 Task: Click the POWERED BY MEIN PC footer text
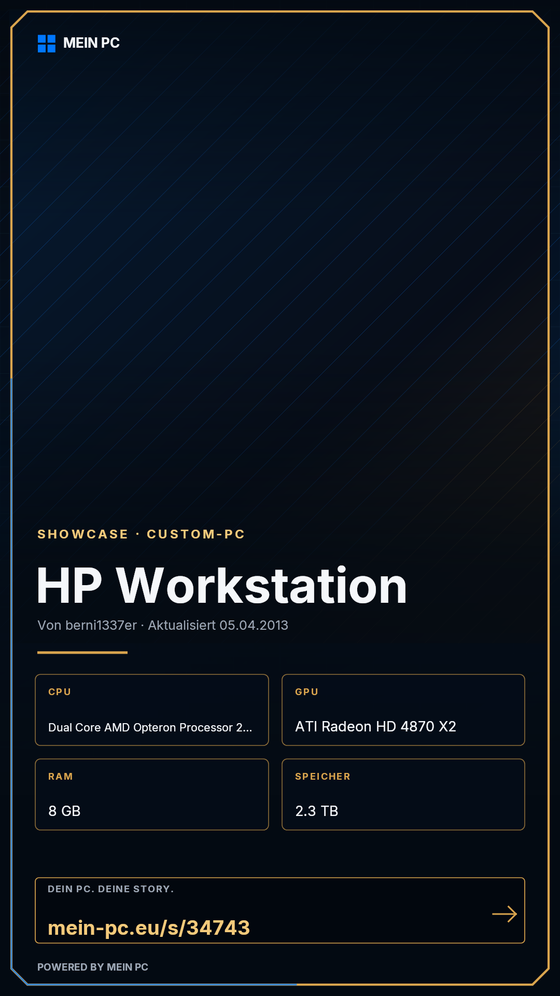[93, 967]
